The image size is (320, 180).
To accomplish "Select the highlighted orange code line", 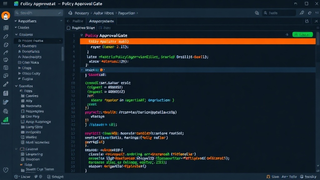I will [x=198, y=42].
